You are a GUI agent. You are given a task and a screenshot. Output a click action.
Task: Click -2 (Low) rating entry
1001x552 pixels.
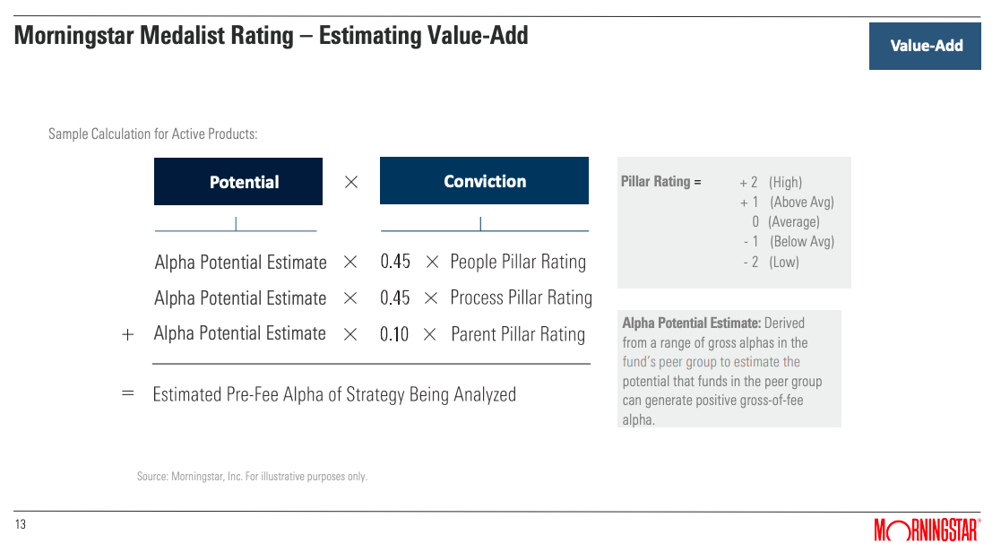pyautogui.click(x=771, y=263)
